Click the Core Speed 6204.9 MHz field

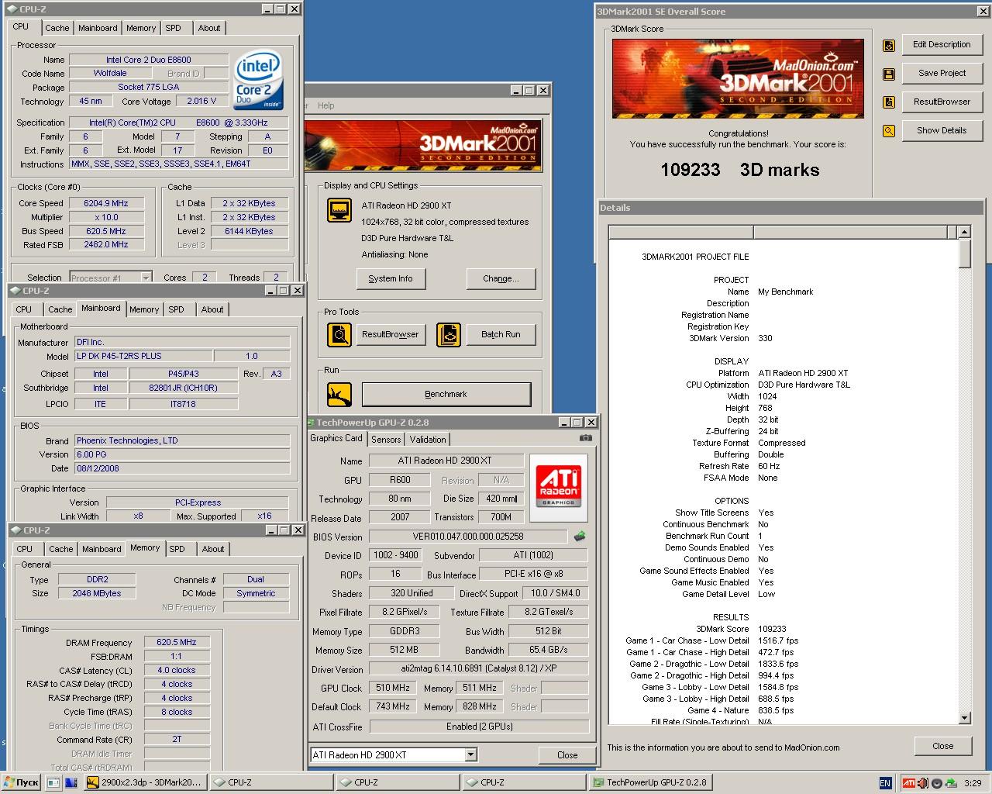(x=105, y=203)
